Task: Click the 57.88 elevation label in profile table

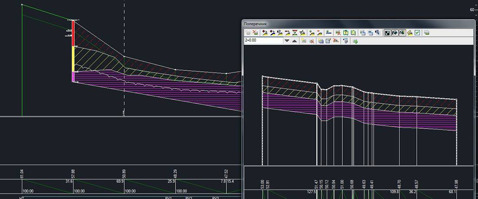Action: pyautogui.click(x=73, y=174)
